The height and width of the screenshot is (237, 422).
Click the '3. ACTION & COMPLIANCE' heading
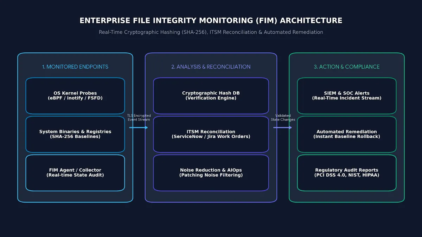coord(347,67)
